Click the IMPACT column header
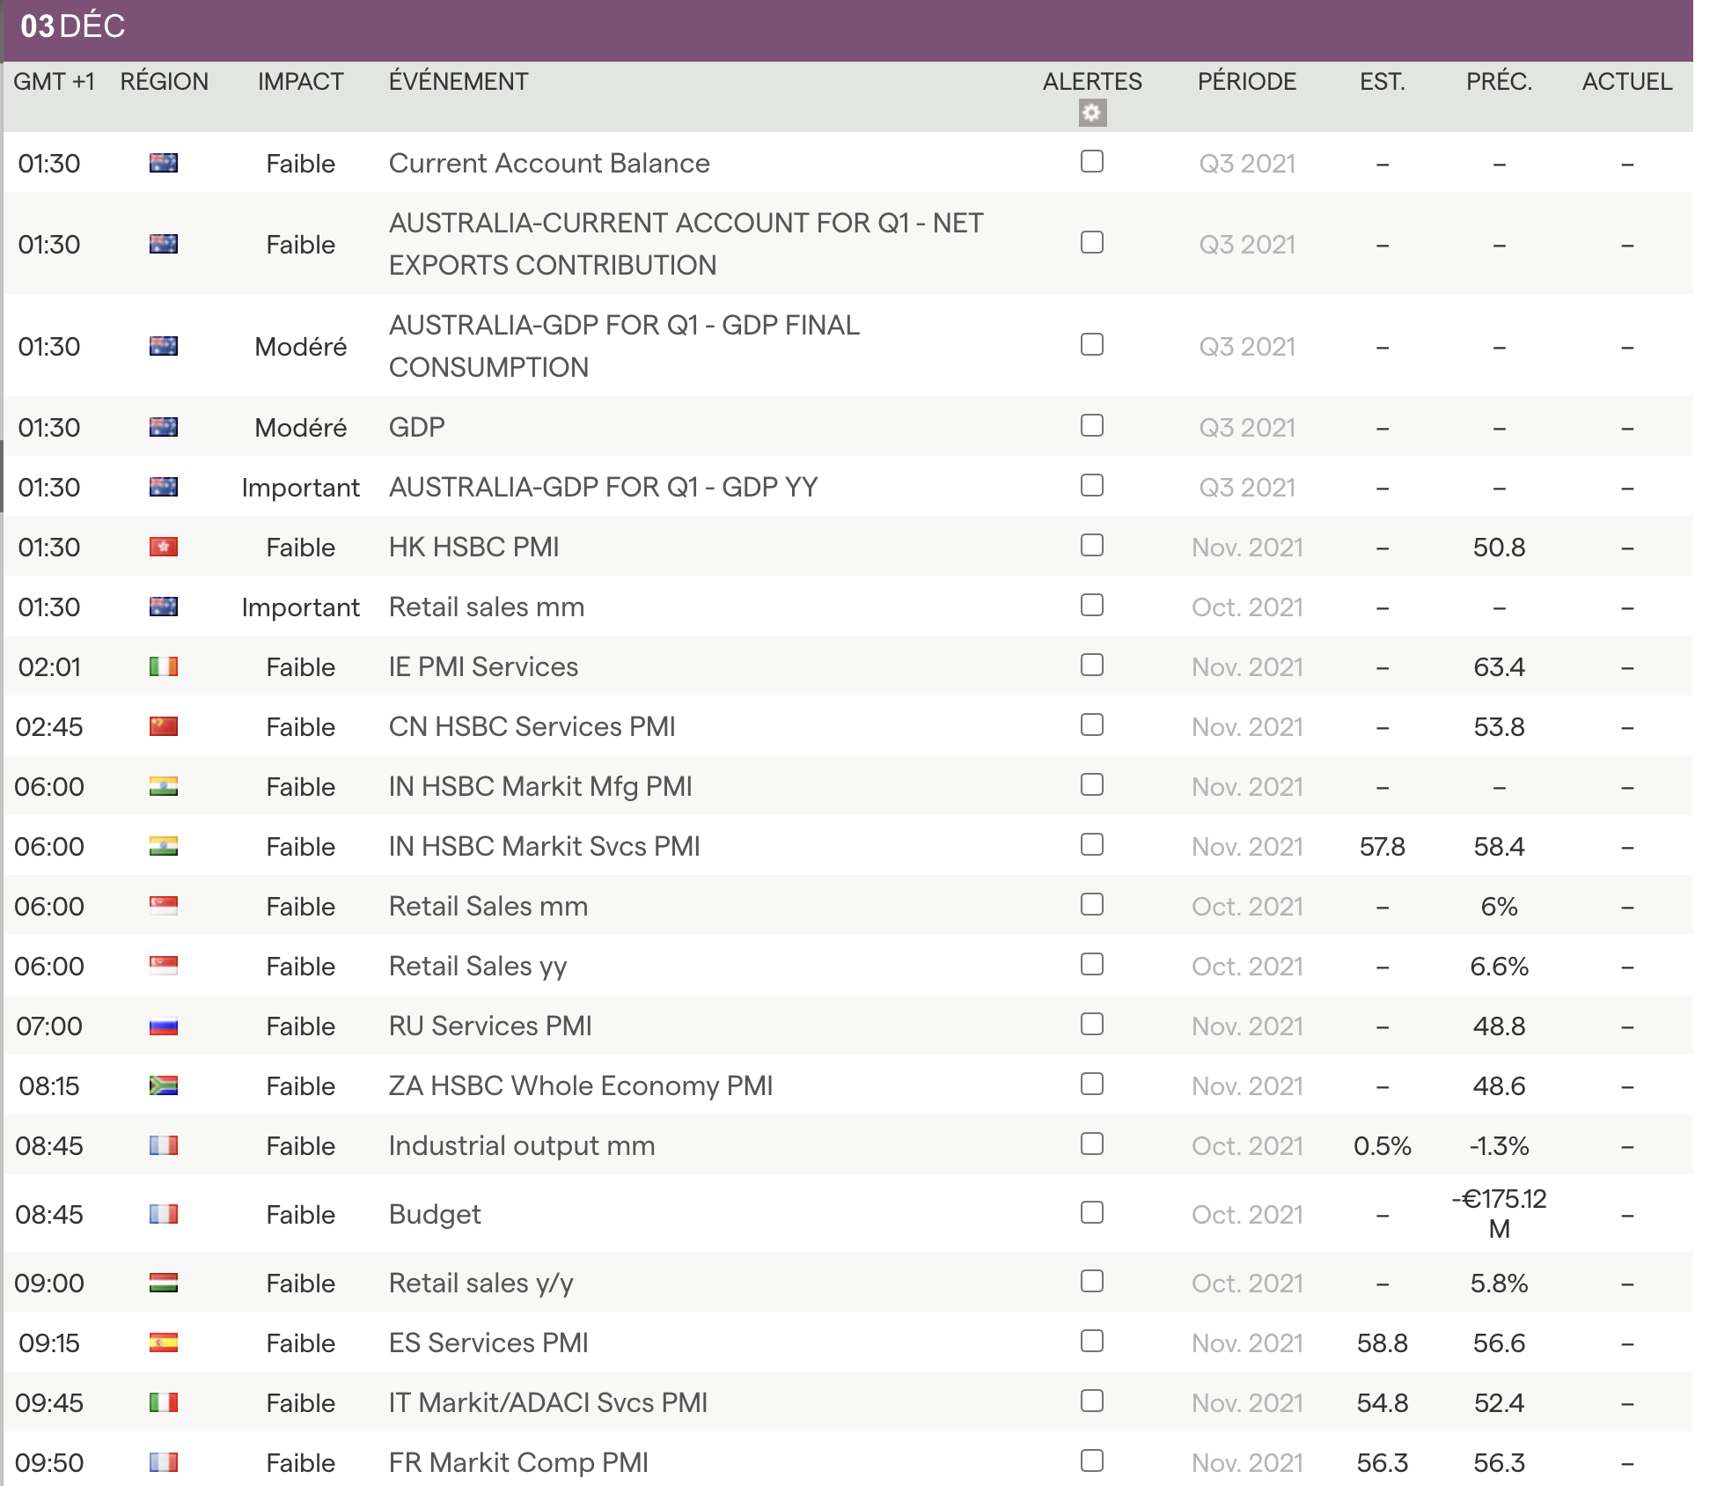Image resolution: width=1717 pixels, height=1486 pixels. pos(300,82)
